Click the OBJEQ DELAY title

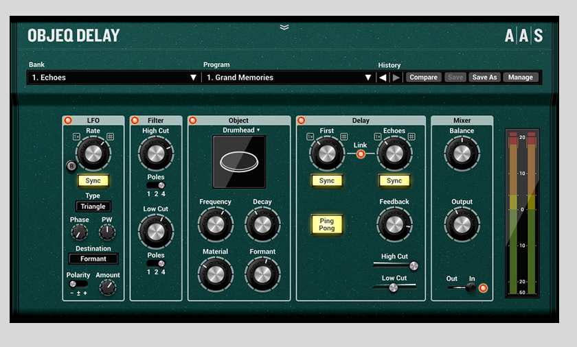click(73, 36)
